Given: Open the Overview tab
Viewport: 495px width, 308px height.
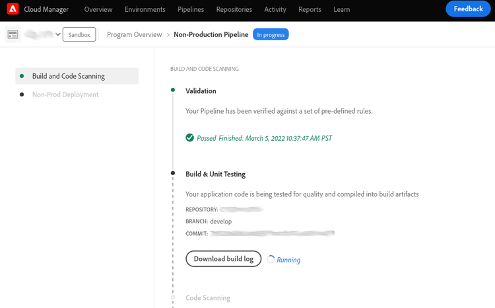Looking at the screenshot, I should pyautogui.click(x=98, y=9).
